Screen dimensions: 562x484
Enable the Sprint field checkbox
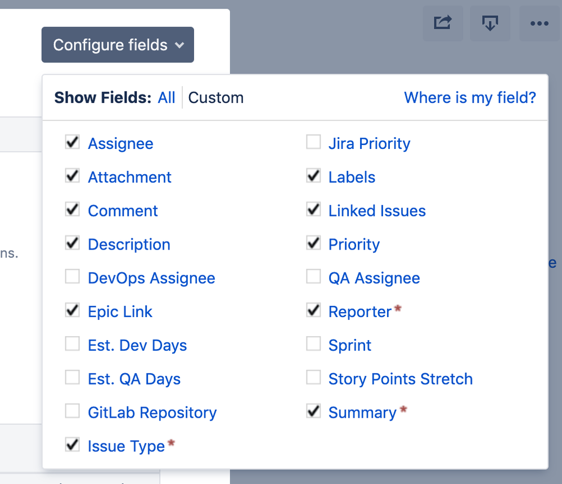tap(313, 343)
